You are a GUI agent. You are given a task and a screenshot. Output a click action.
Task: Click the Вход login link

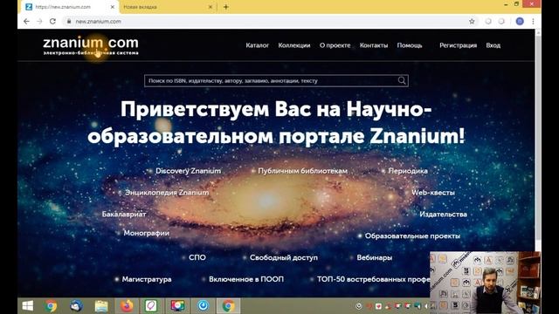[493, 45]
